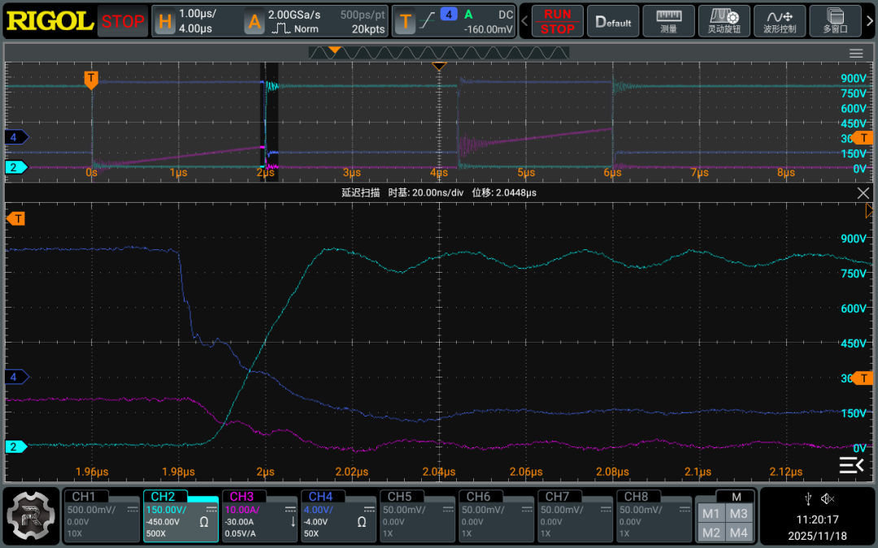
Task: Click the CH2 ground marker in zoom view
Action: click(16, 447)
